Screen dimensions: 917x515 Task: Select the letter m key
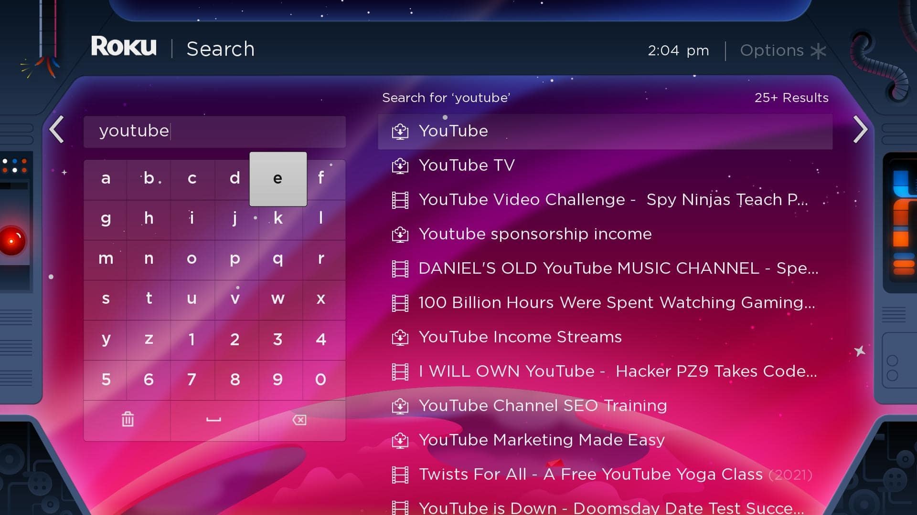pyautogui.click(x=106, y=259)
